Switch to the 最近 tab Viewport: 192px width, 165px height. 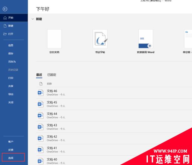[x=39, y=75]
